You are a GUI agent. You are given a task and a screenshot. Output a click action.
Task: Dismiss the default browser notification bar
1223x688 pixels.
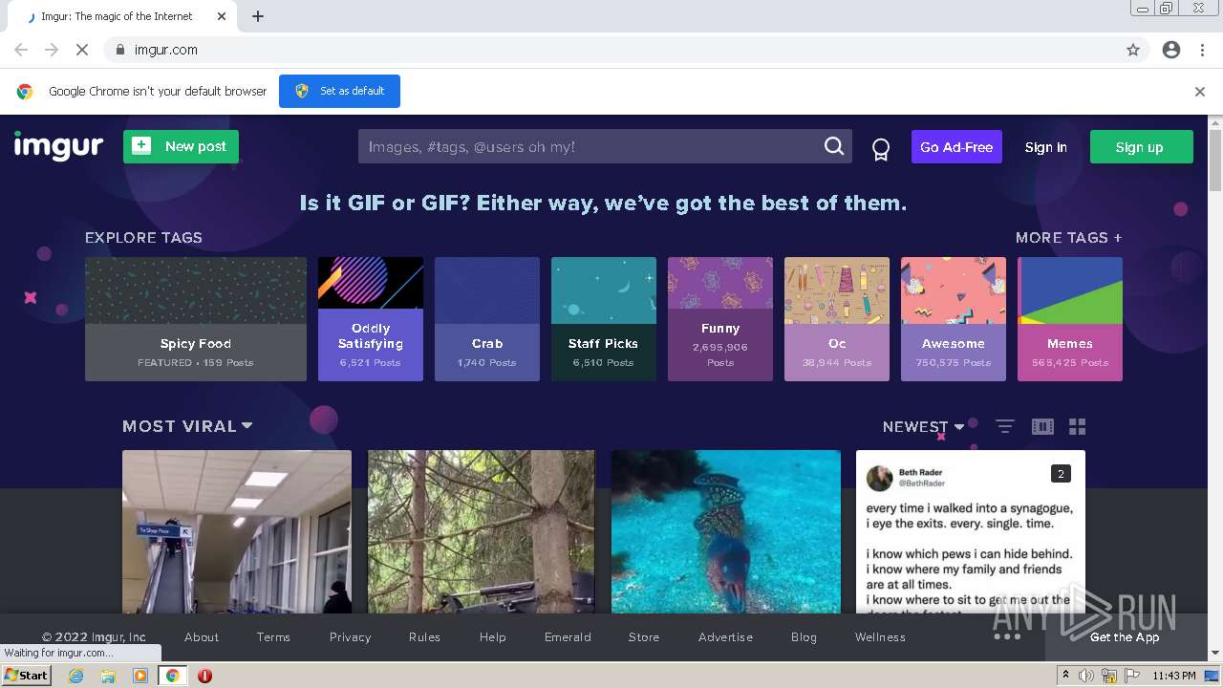click(1200, 92)
